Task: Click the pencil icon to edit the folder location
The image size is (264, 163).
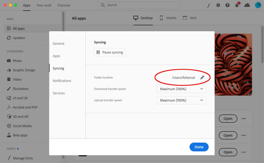Action: click(x=202, y=77)
